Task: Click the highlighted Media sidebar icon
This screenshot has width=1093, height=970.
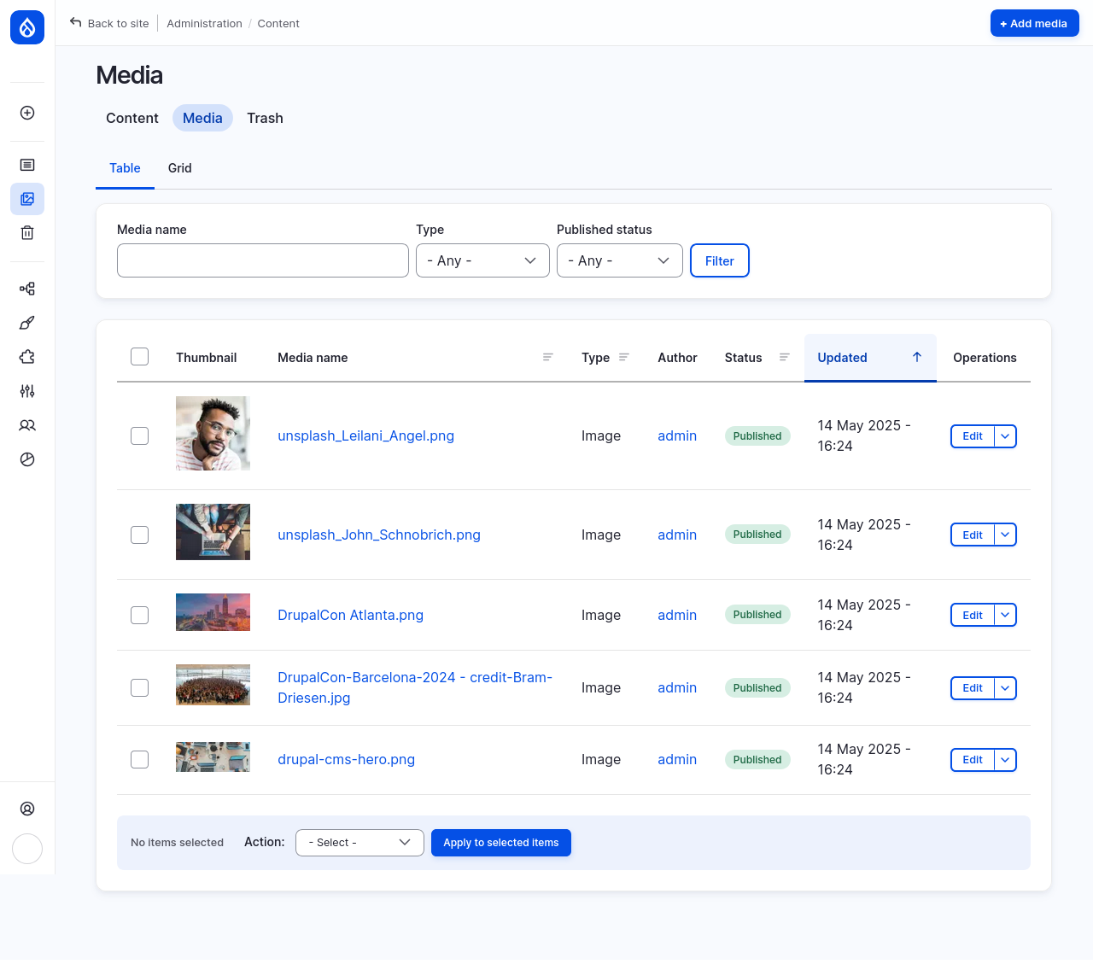Action: pos(26,198)
